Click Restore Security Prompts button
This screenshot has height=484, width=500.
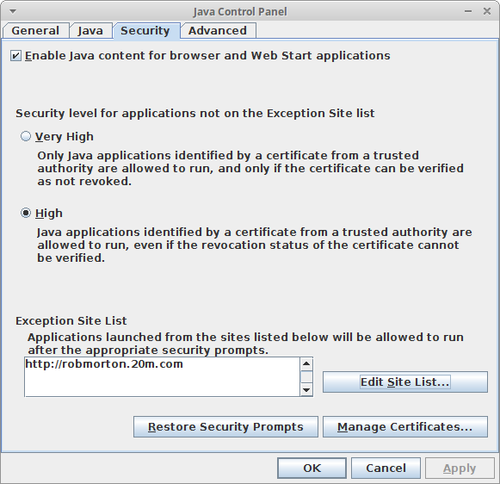(x=225, y=427)
